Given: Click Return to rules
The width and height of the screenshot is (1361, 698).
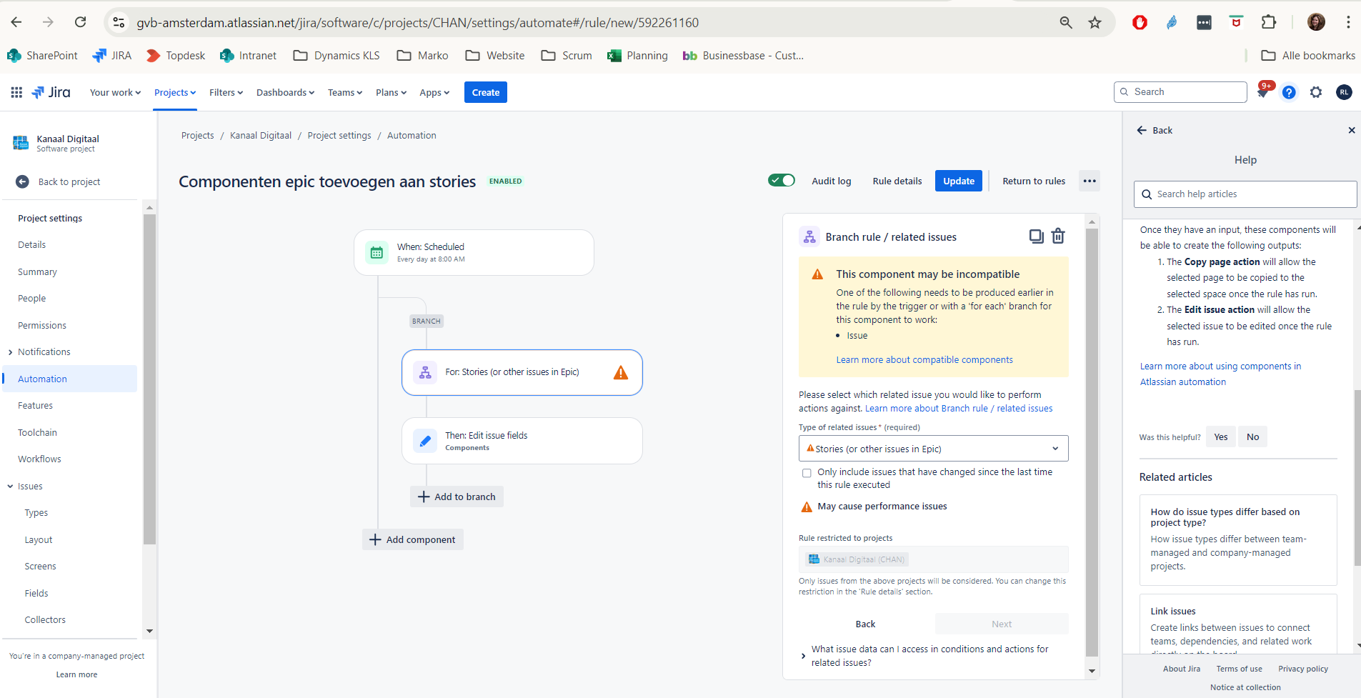Looking at the screenshot, I should tap(1033, 181).
